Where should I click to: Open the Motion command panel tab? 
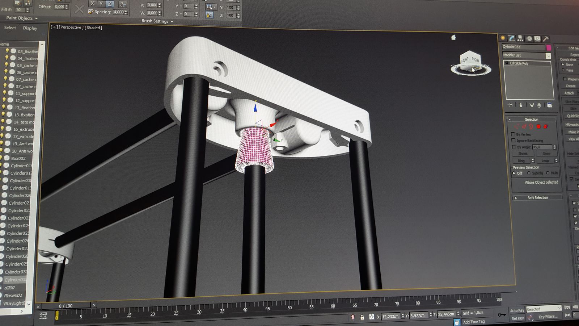click(529, 38)
